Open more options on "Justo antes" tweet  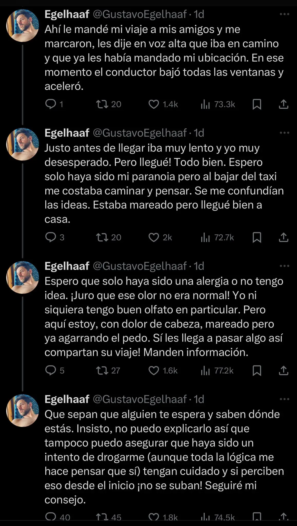coord(284,133)
